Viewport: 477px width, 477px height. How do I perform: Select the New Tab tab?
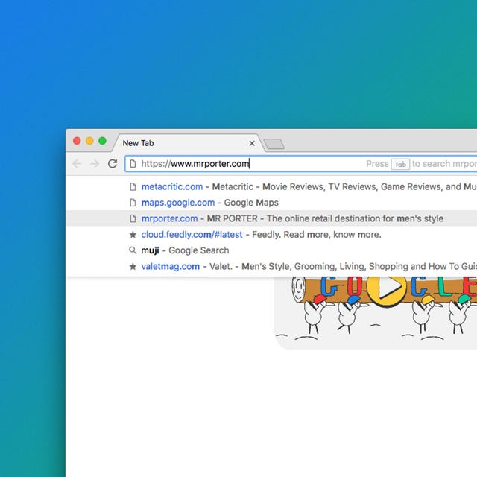(x=187, y=143)
